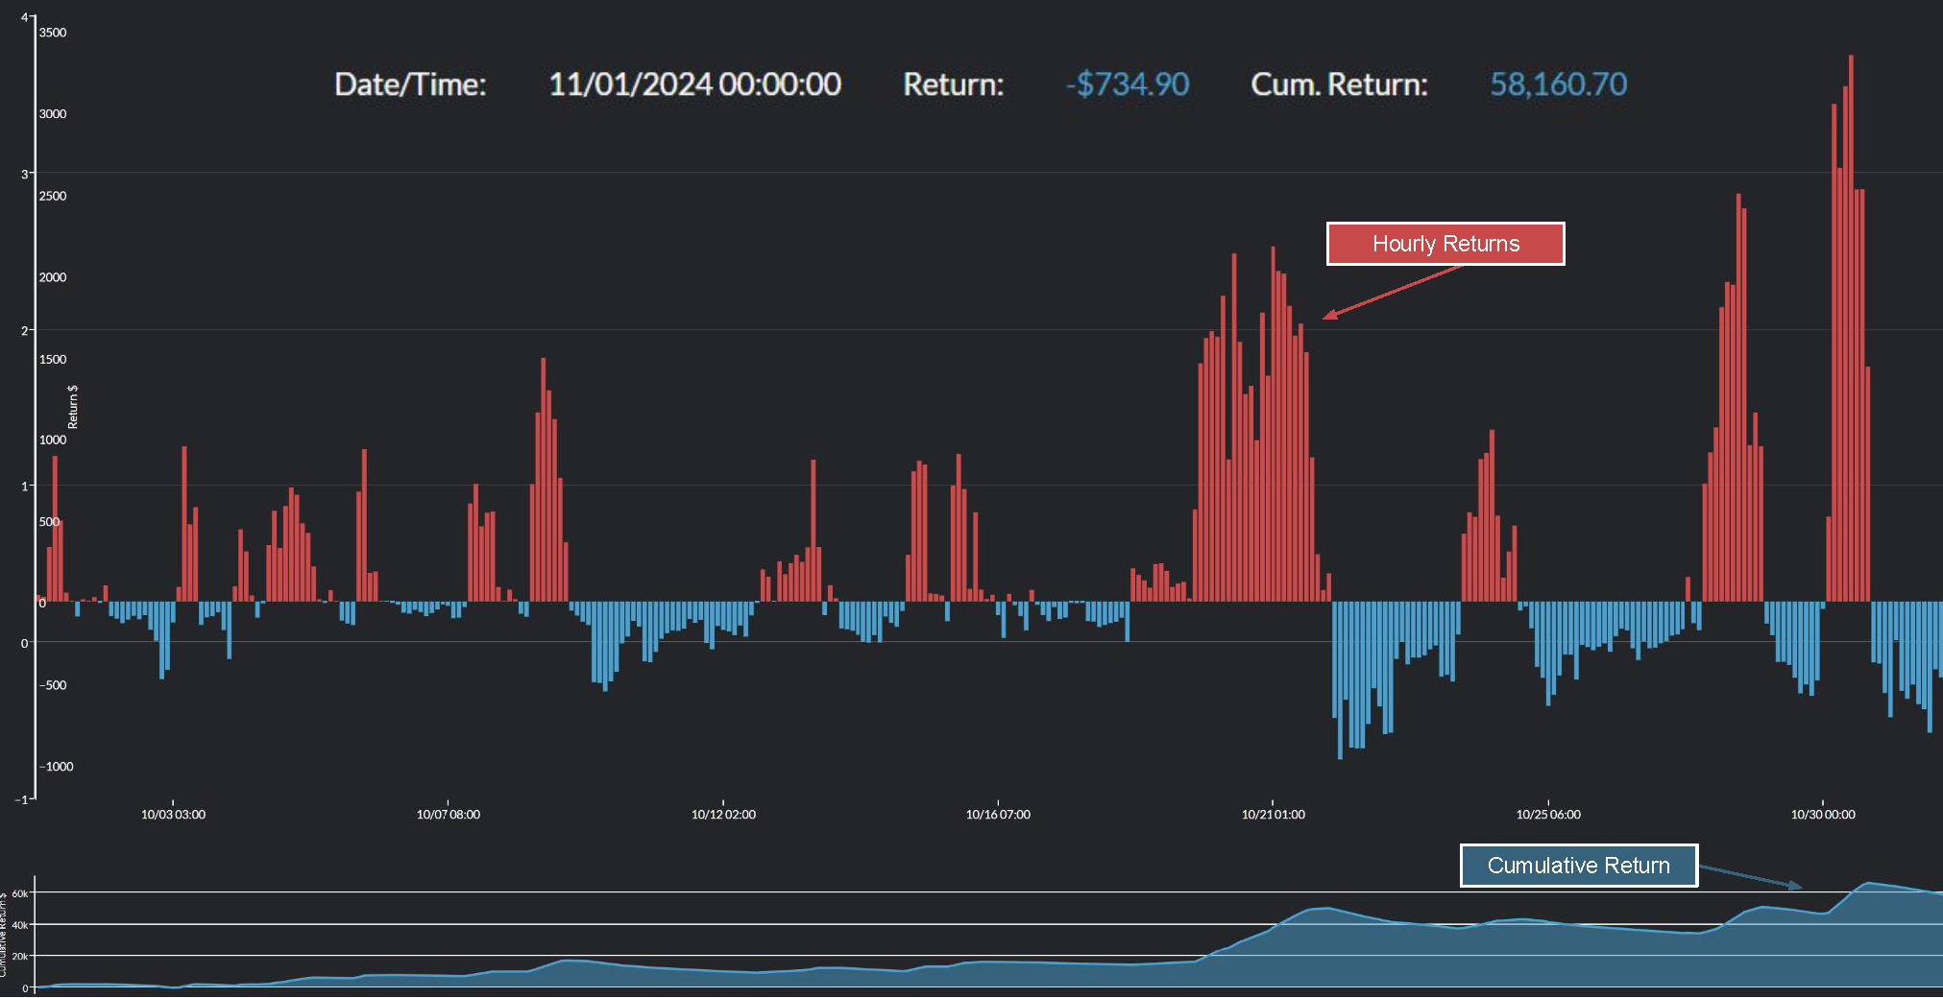Click the 10/12 02:00 axis tick label
The height and width of the screenshot is (998, 1943).
[723, 814]
